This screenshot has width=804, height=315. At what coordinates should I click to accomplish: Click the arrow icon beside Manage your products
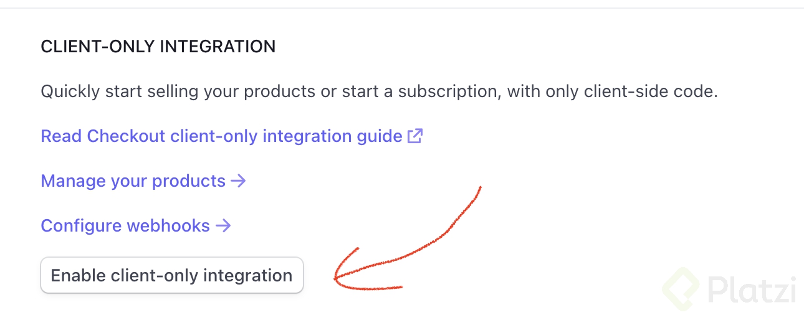click(238, 181)
